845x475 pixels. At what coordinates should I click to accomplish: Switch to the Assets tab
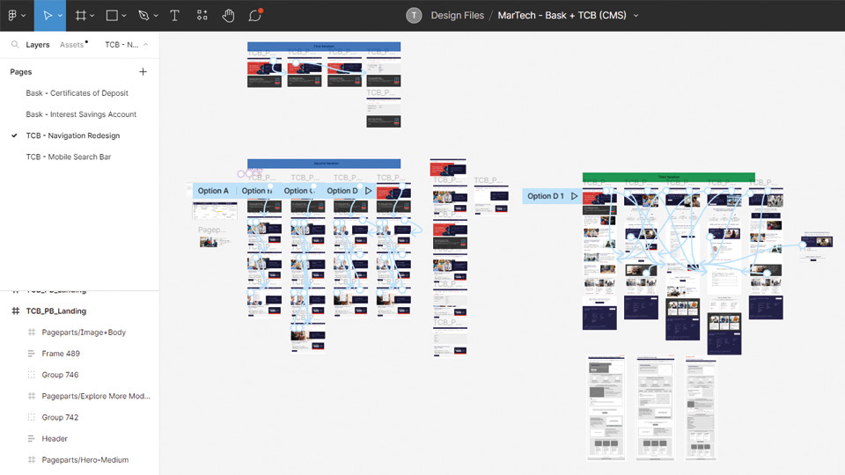[x=71, y=45]
